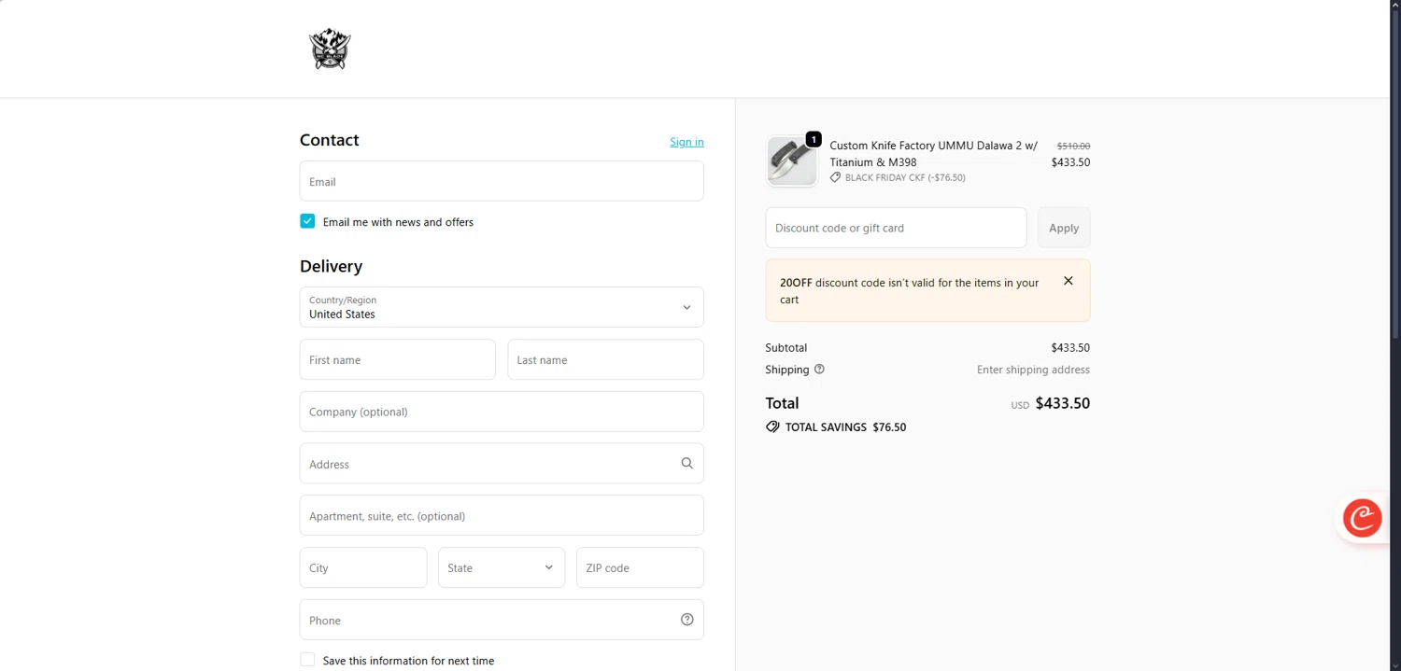
Task: Click the phone field help icon
Action: [687, 620]
